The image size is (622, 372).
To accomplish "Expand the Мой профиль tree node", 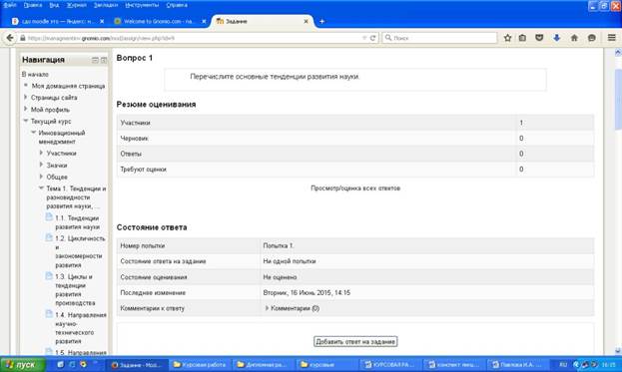I will [x=26, y=109].
